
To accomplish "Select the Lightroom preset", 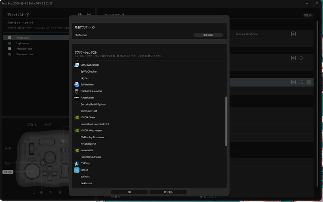I will (23, 44).
